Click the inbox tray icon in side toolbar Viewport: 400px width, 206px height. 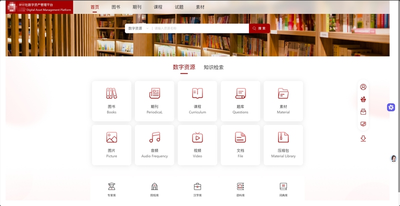click(x=363, y=112)
